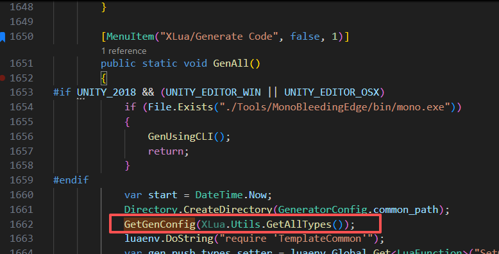
Task: Click the mono.exe path string
Action: (x=335, y=107)
